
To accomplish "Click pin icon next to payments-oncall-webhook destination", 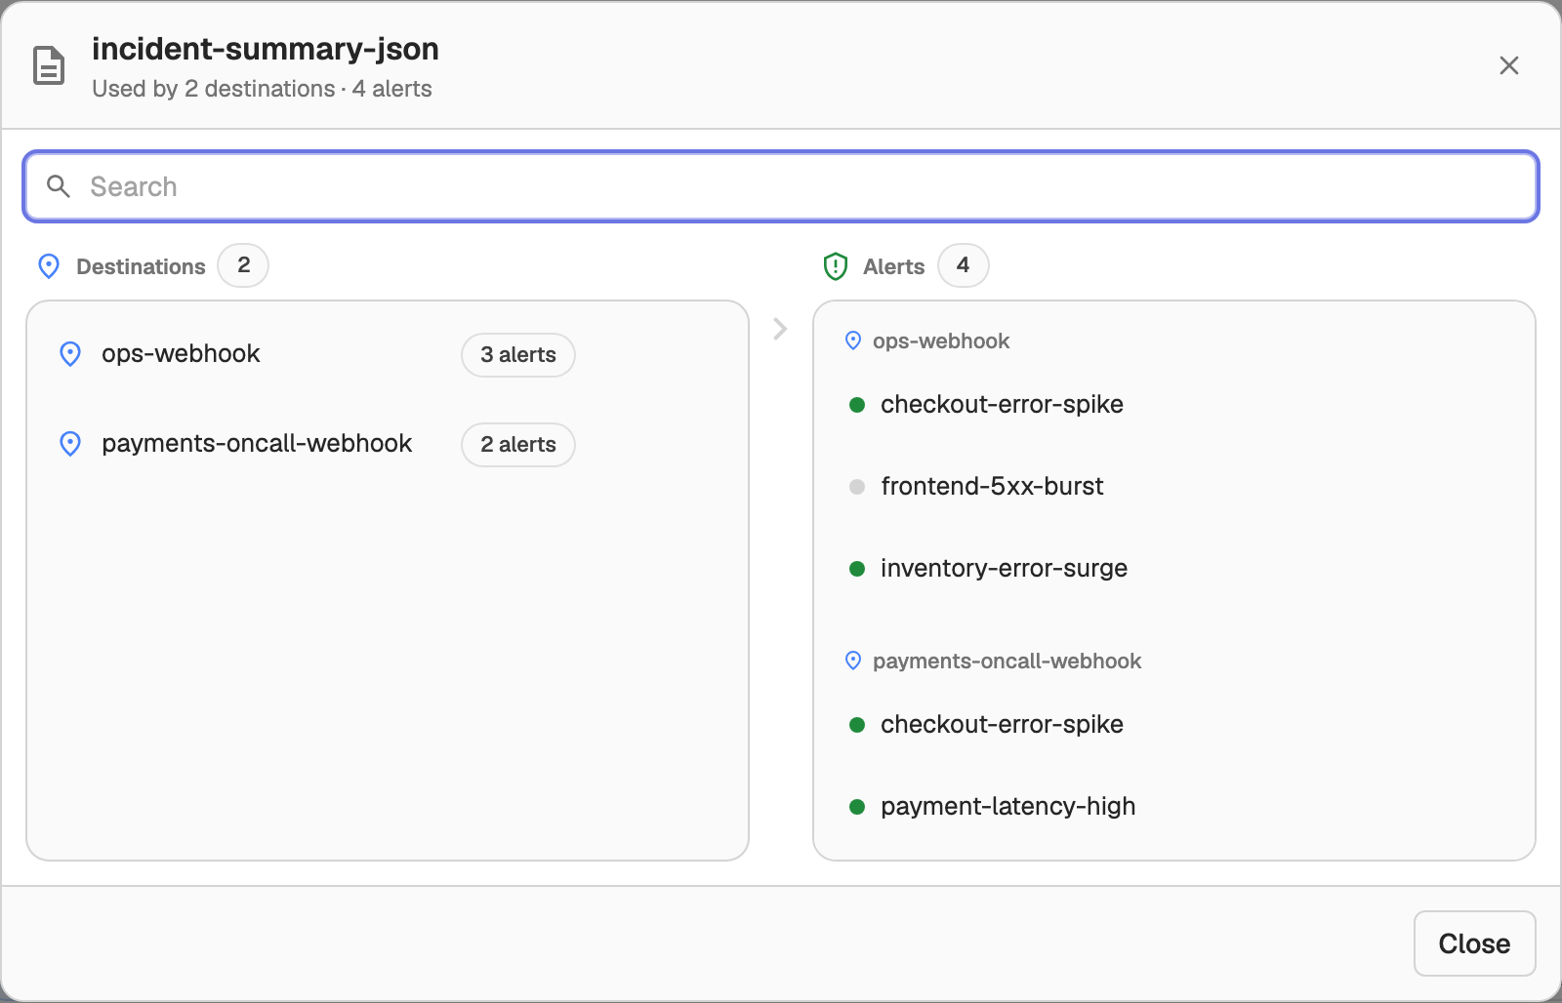I will pos(70,444).
